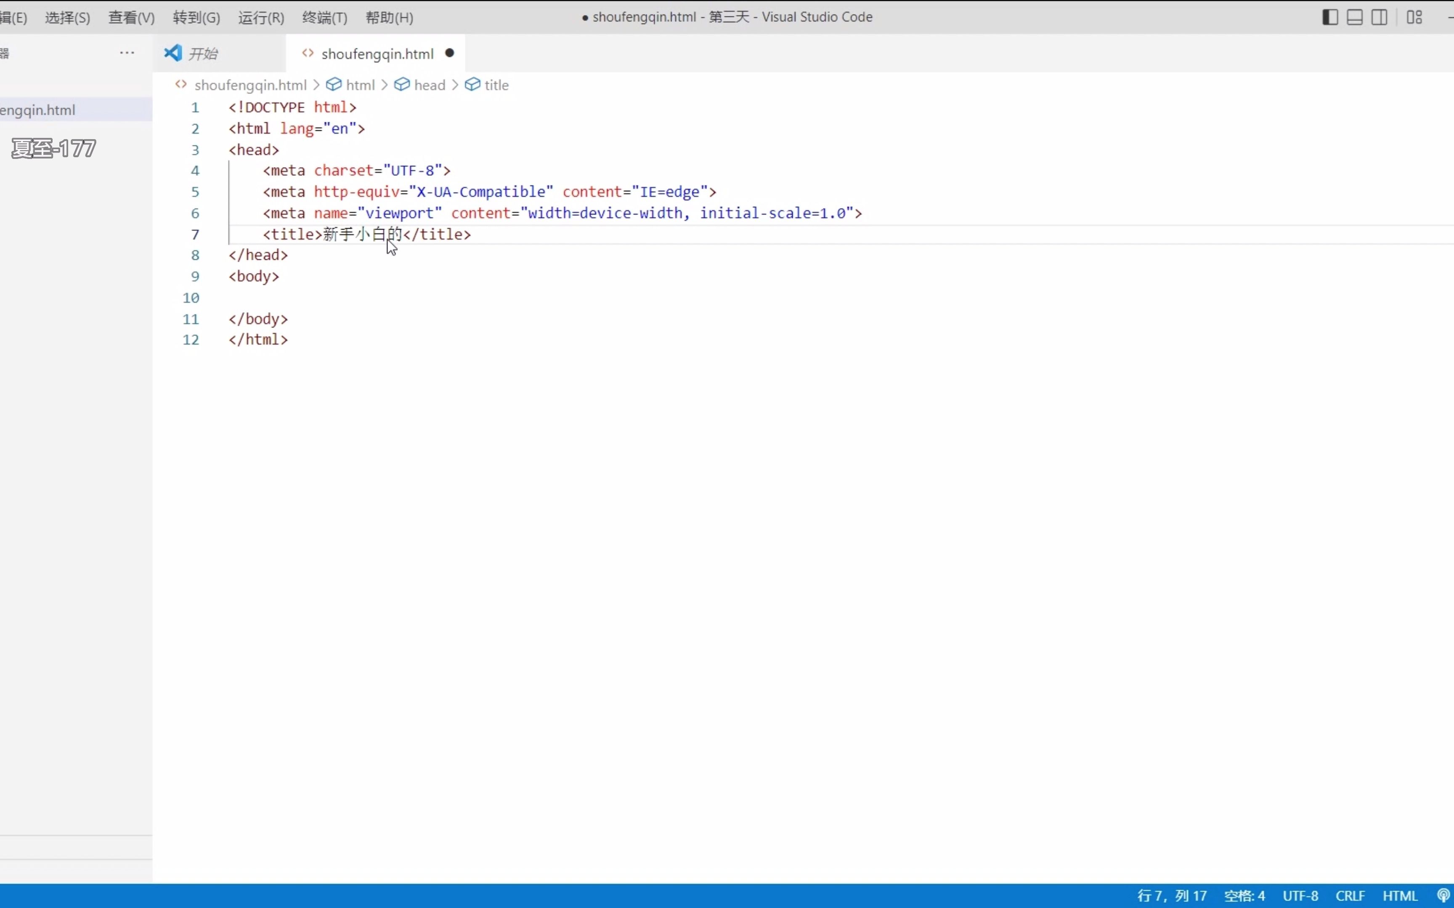
Task: Click <head> opening tag on line 3
Action: pyautogui.click(x=254, y=150)
